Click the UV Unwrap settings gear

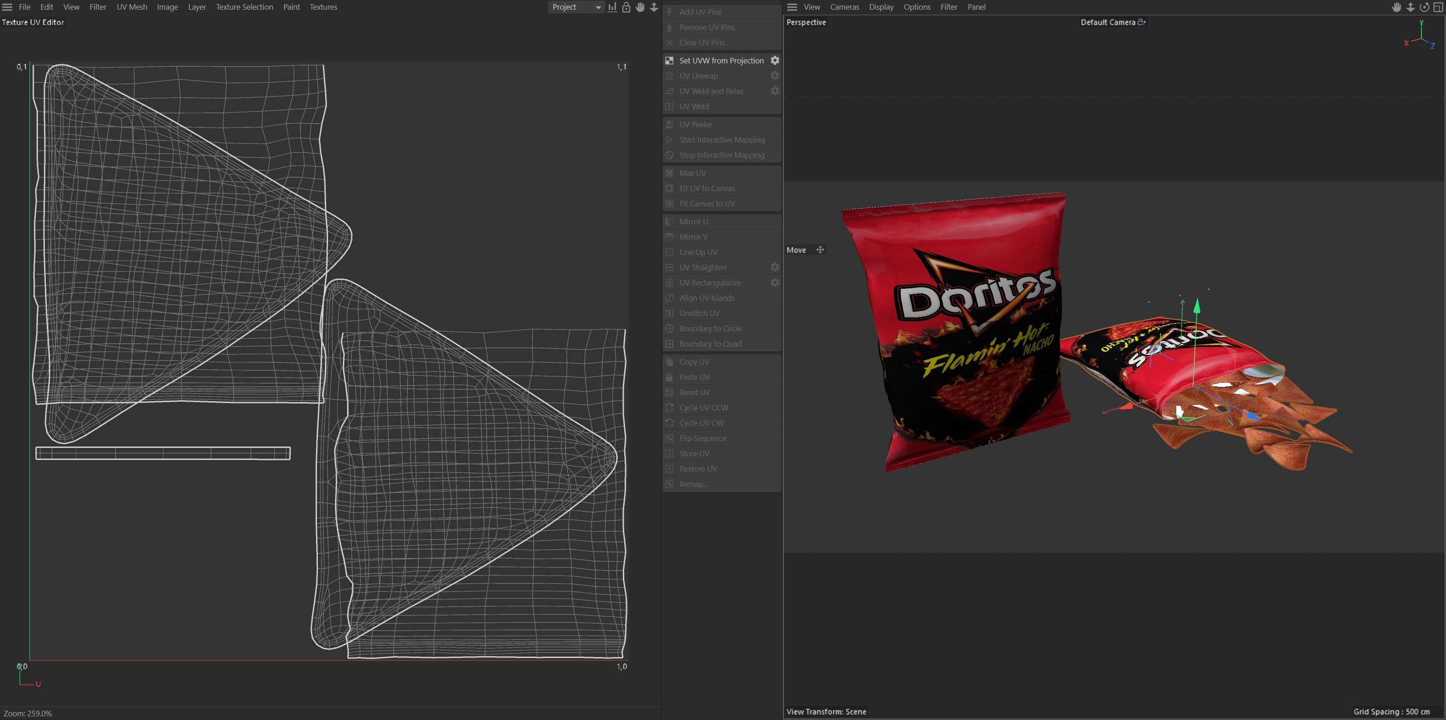tap(775, 76)
